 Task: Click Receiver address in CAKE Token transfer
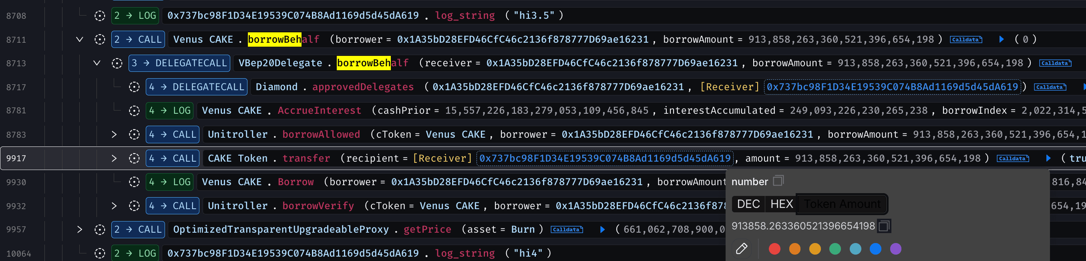coord(604,158)
